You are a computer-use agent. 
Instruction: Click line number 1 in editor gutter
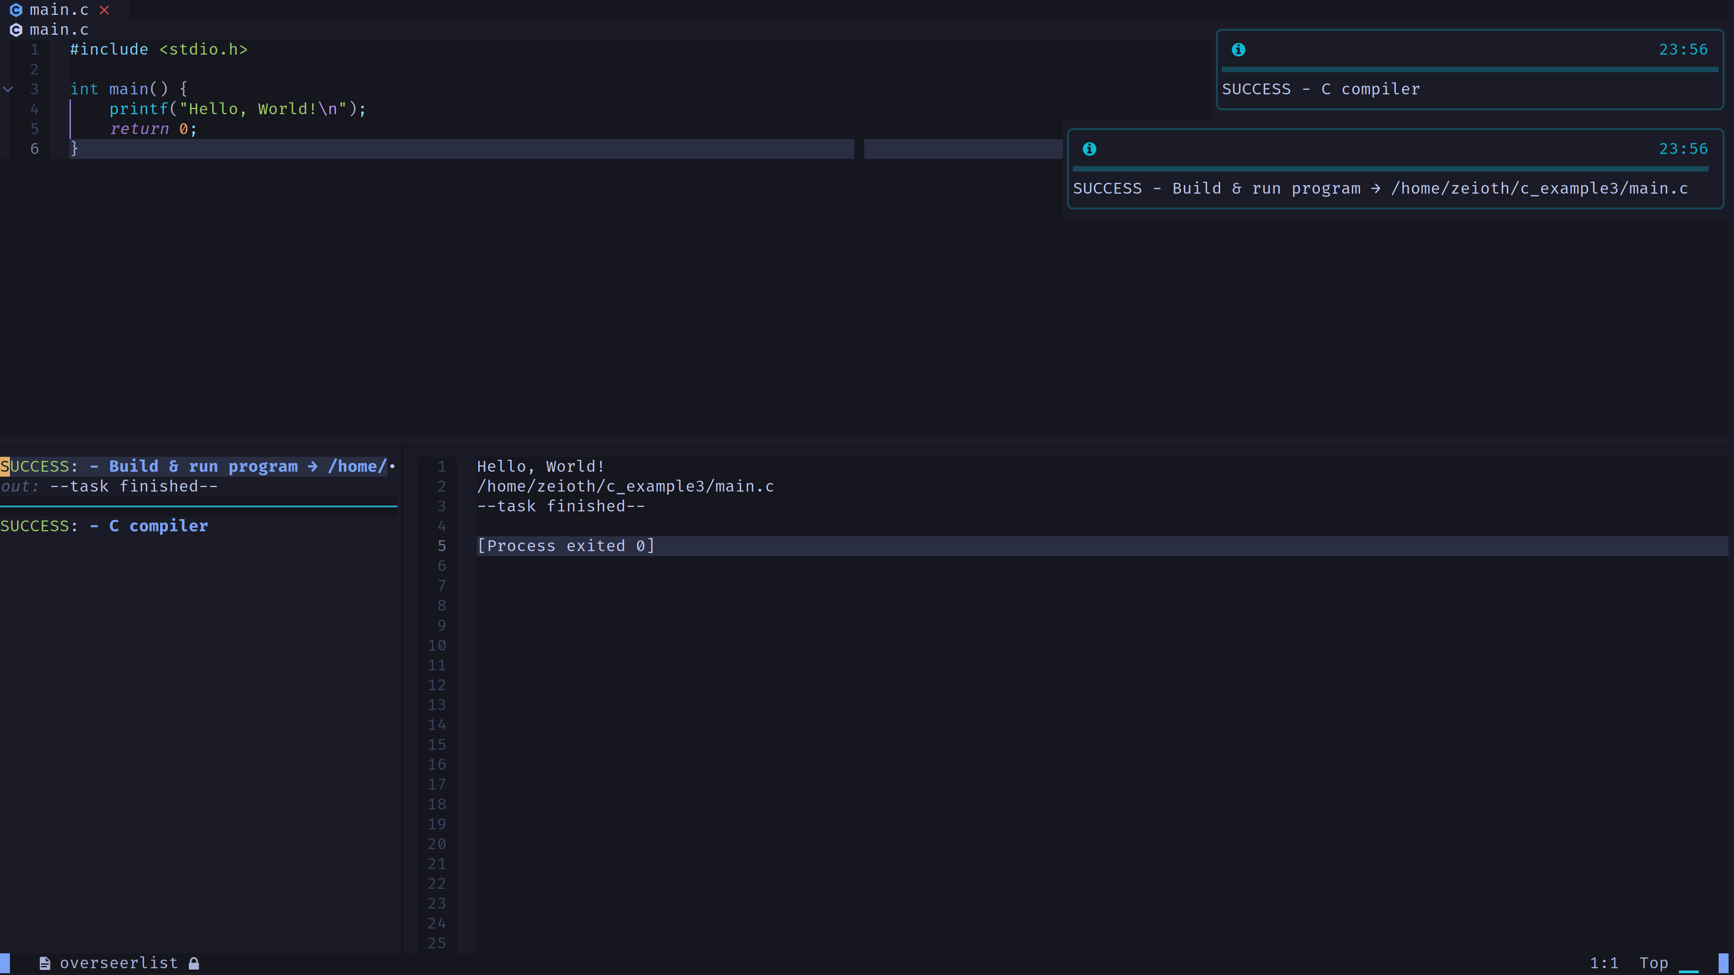[x=34, y=50]
